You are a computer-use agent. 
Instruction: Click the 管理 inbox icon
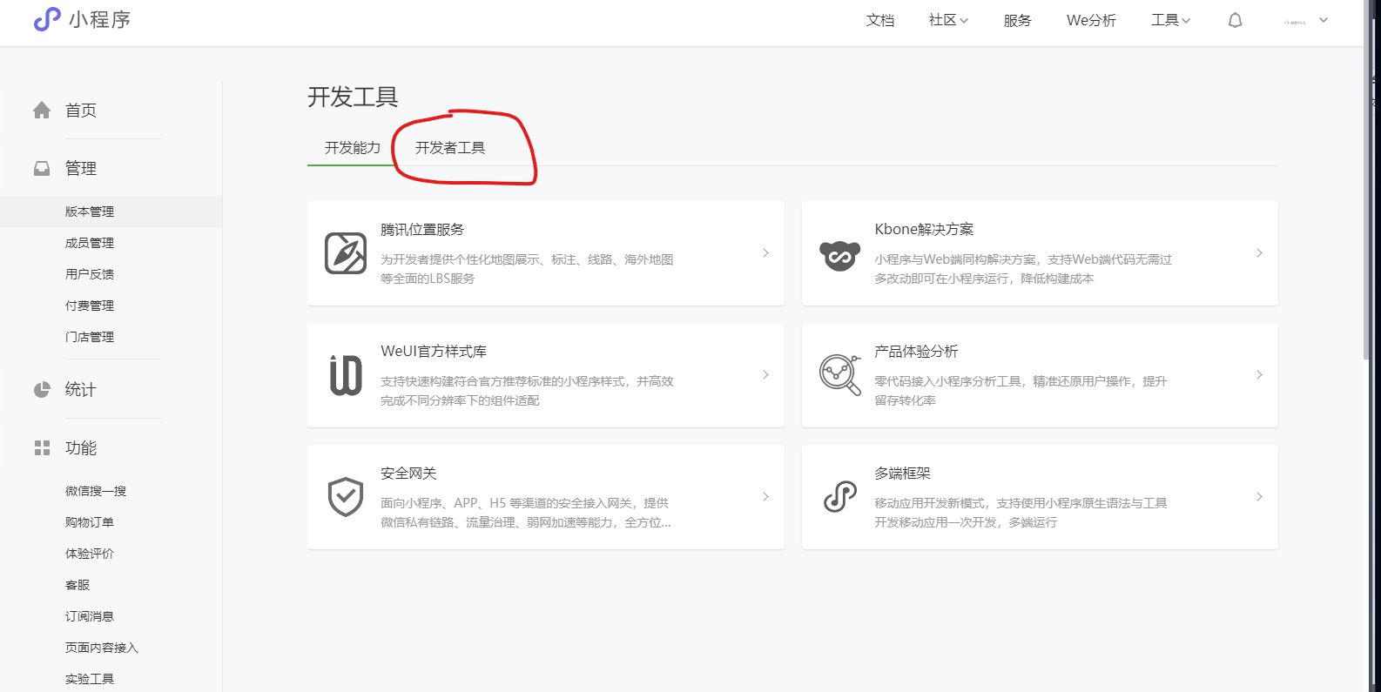(x=42, y=168)
